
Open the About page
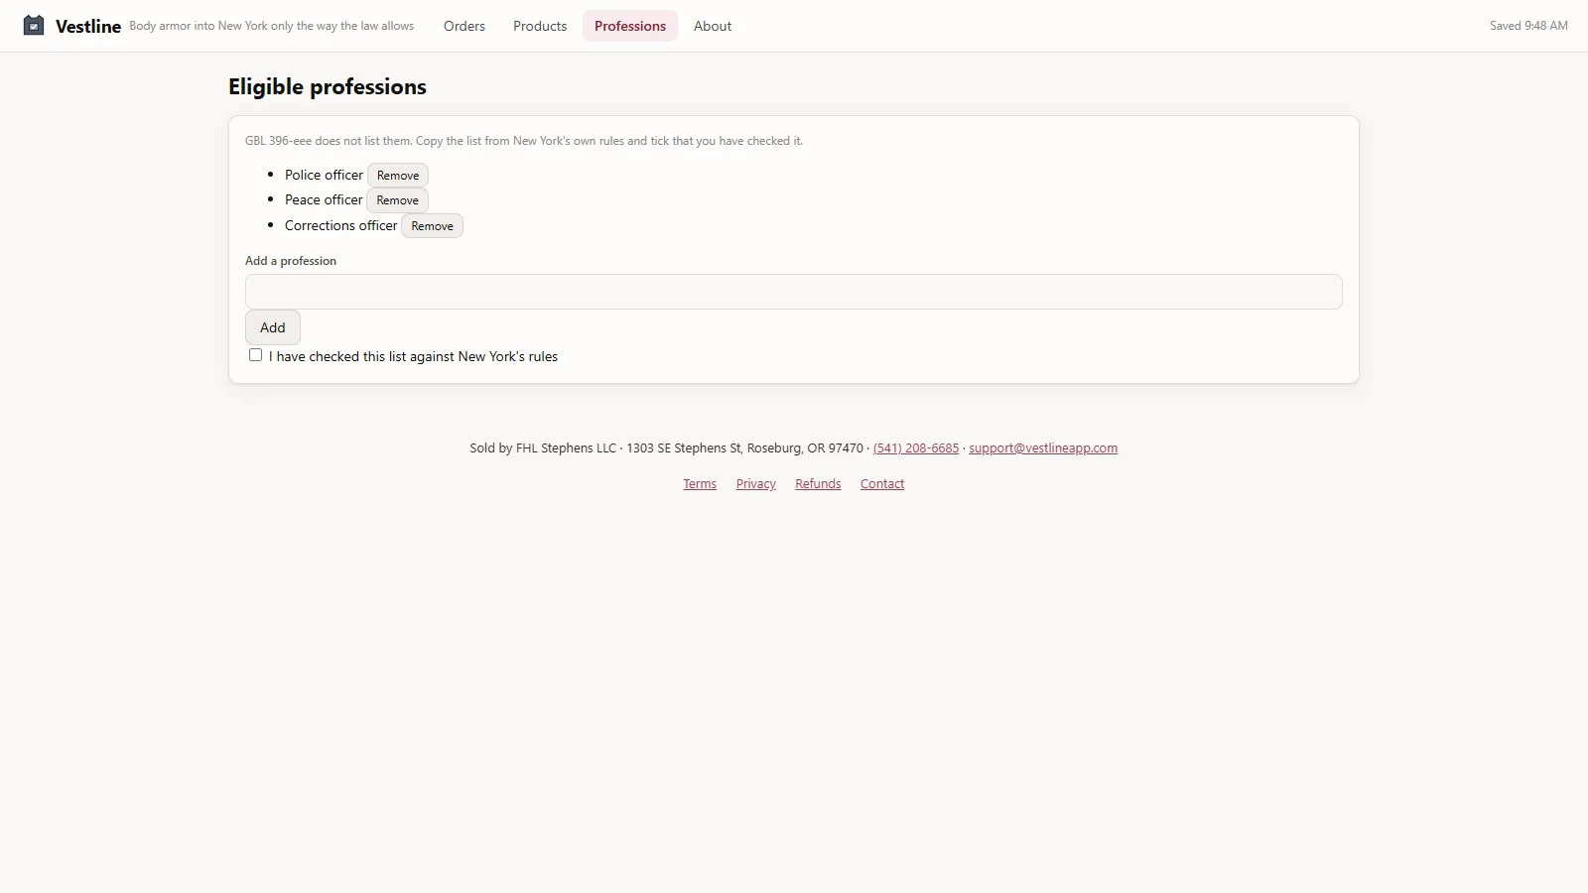(713, 26)
